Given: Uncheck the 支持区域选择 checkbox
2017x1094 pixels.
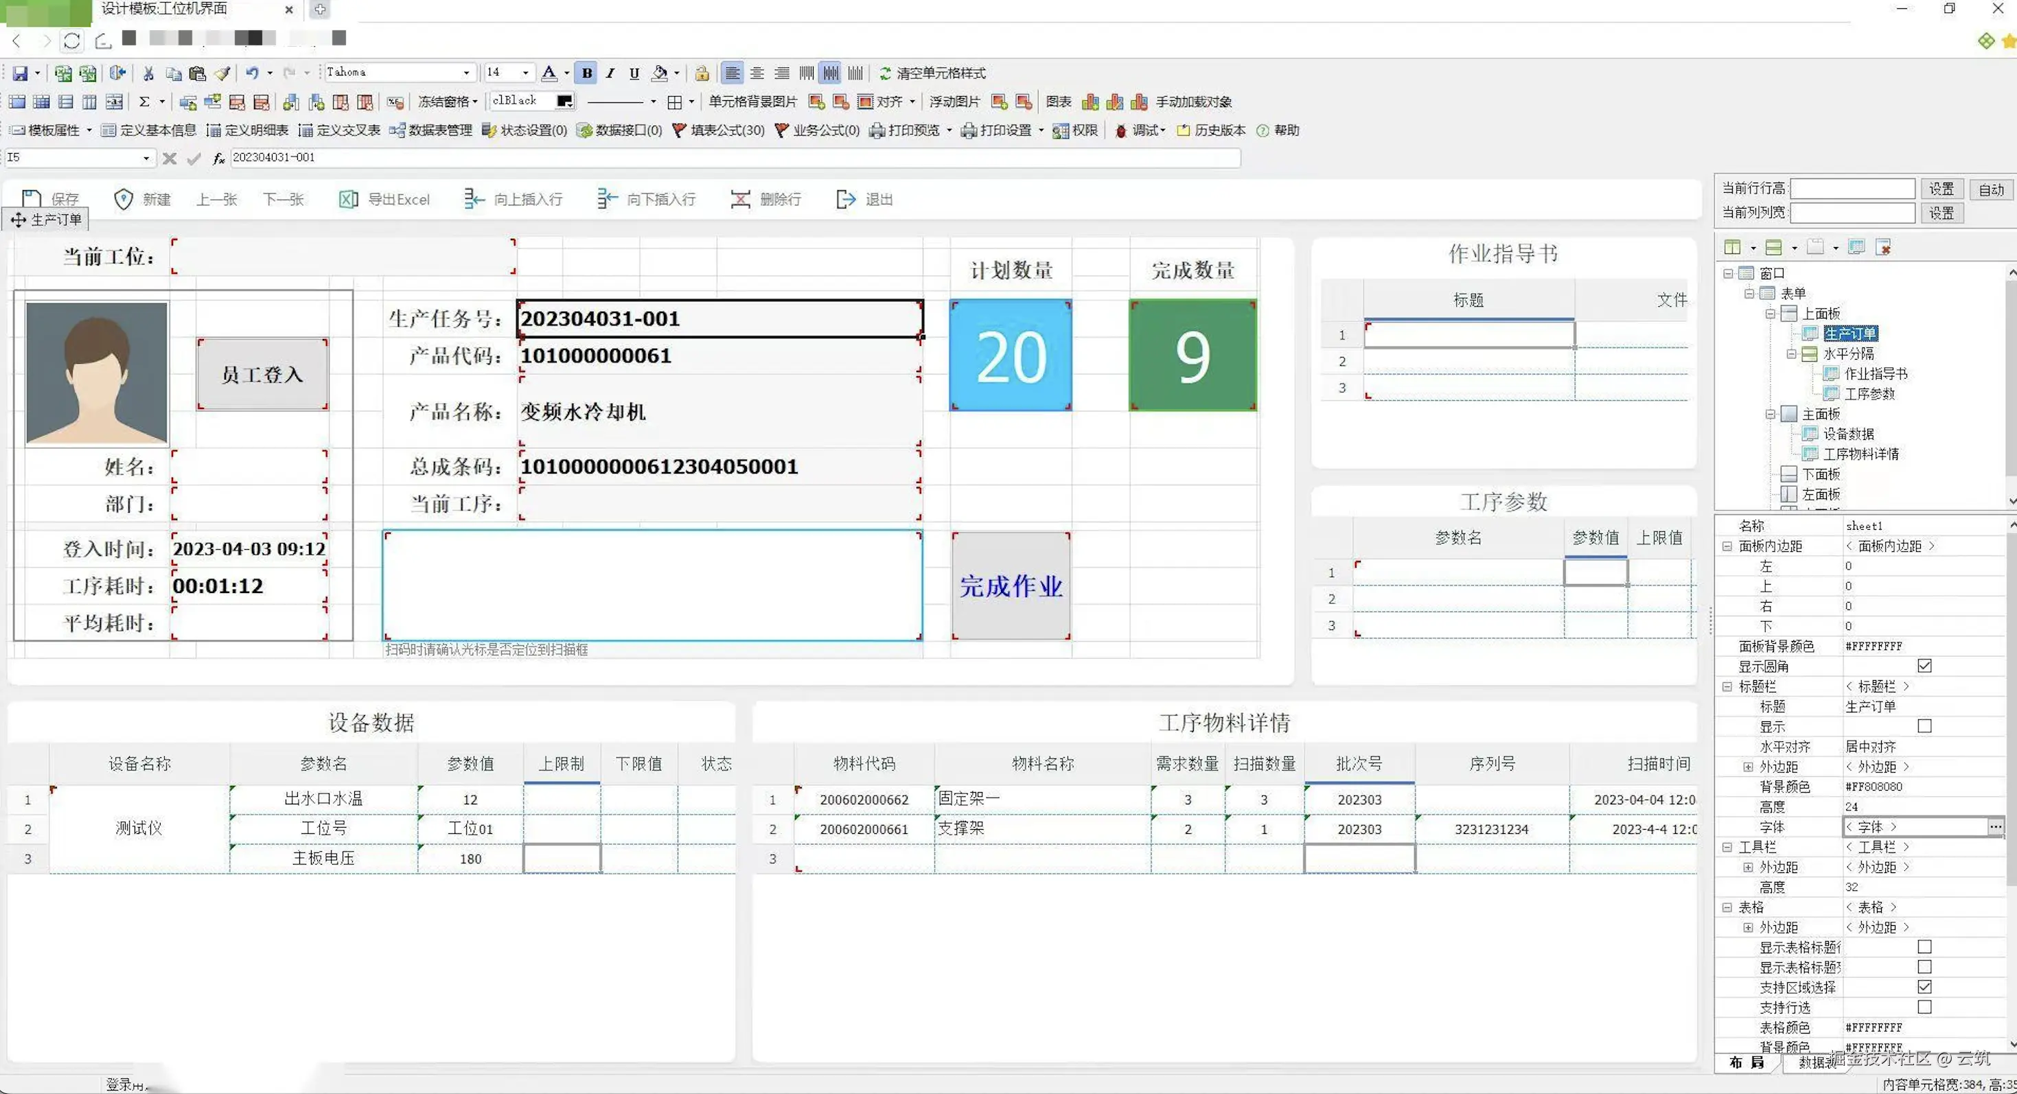Looking at the screenshot, I should [1924, 987].
